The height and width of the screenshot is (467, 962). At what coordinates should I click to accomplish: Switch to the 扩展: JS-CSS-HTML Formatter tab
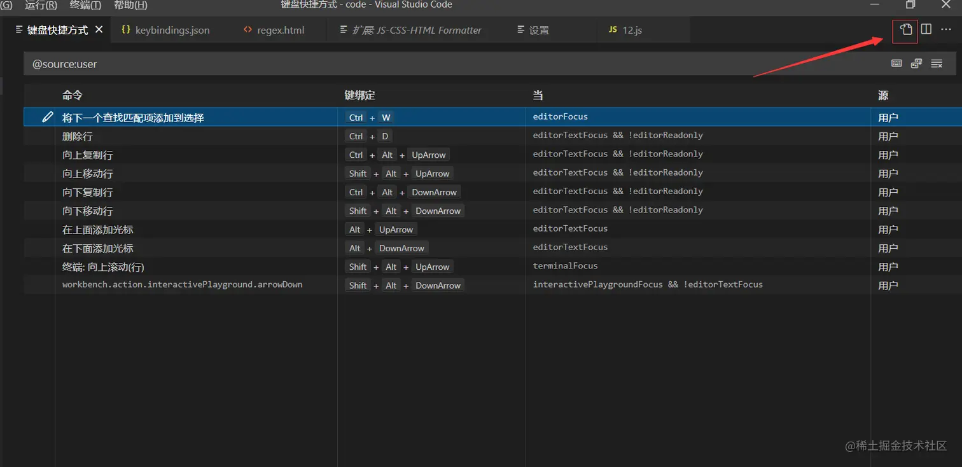tap(411, 30)
